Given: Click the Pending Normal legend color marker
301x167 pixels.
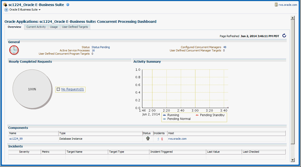Looking at the screenshot, I should (x=164, y=119).
